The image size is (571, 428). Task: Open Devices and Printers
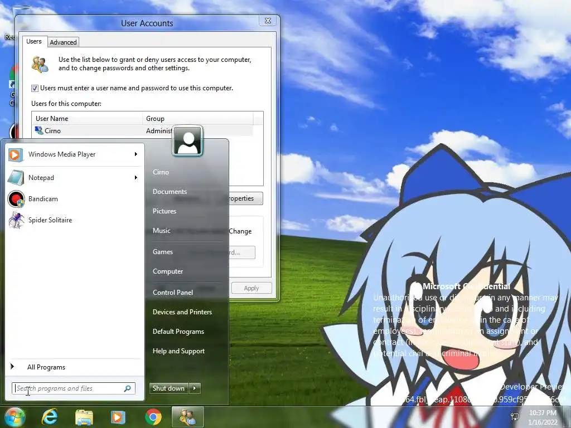[x=182, y=312]
